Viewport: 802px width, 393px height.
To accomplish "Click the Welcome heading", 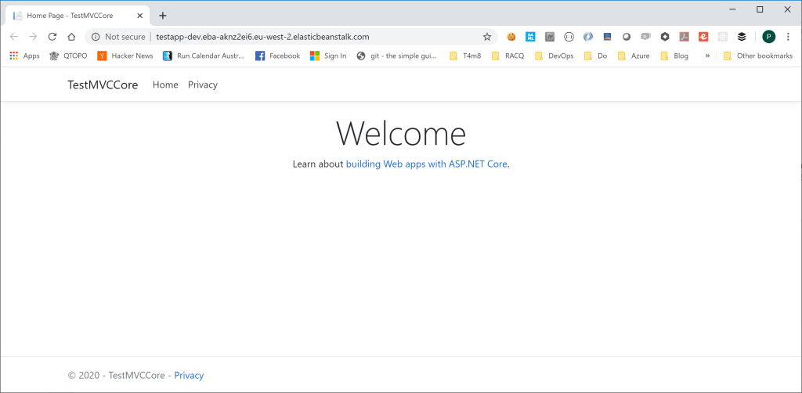I will click(x=401, y=133).
